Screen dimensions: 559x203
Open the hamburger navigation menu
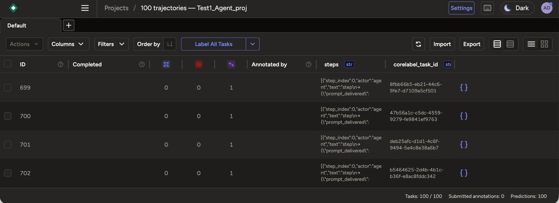85,8
